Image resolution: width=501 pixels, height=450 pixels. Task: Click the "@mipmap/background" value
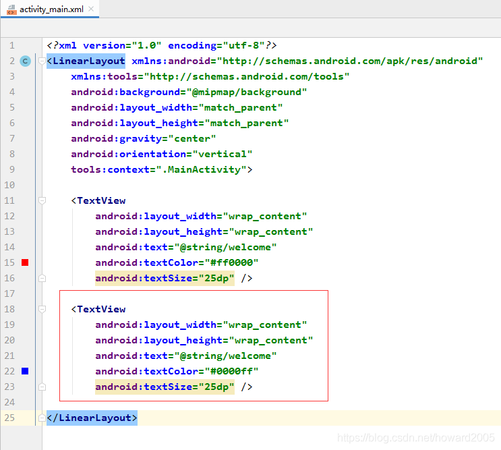247,92
